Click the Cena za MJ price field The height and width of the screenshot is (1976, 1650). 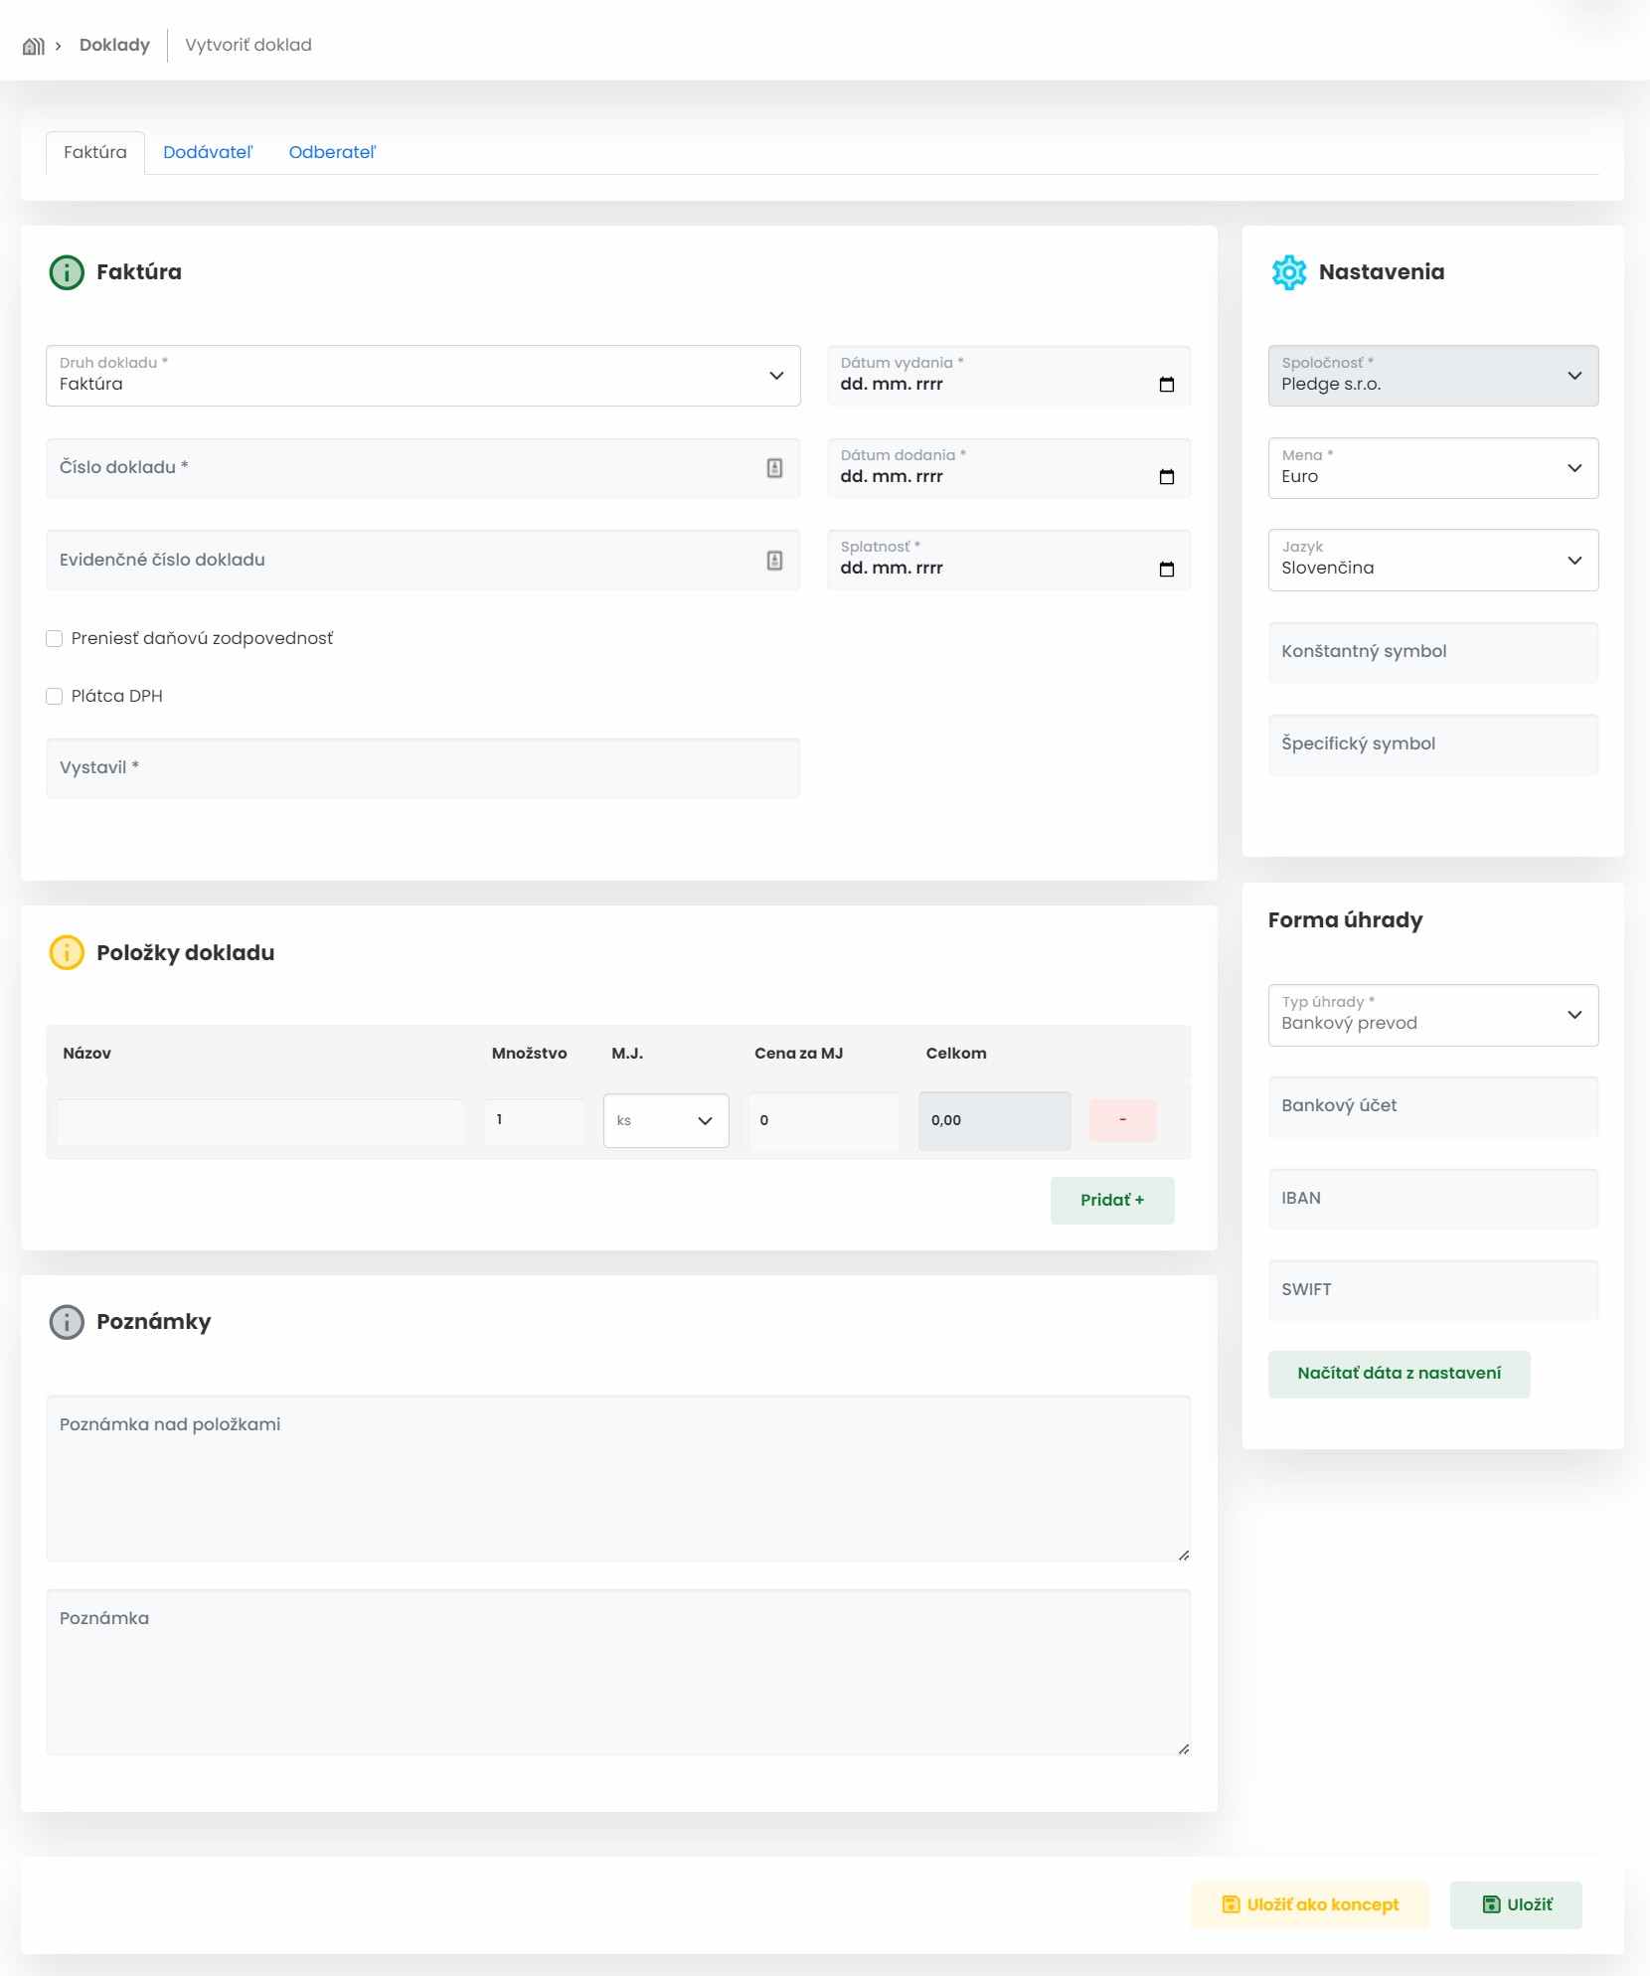click(824, 1121)
